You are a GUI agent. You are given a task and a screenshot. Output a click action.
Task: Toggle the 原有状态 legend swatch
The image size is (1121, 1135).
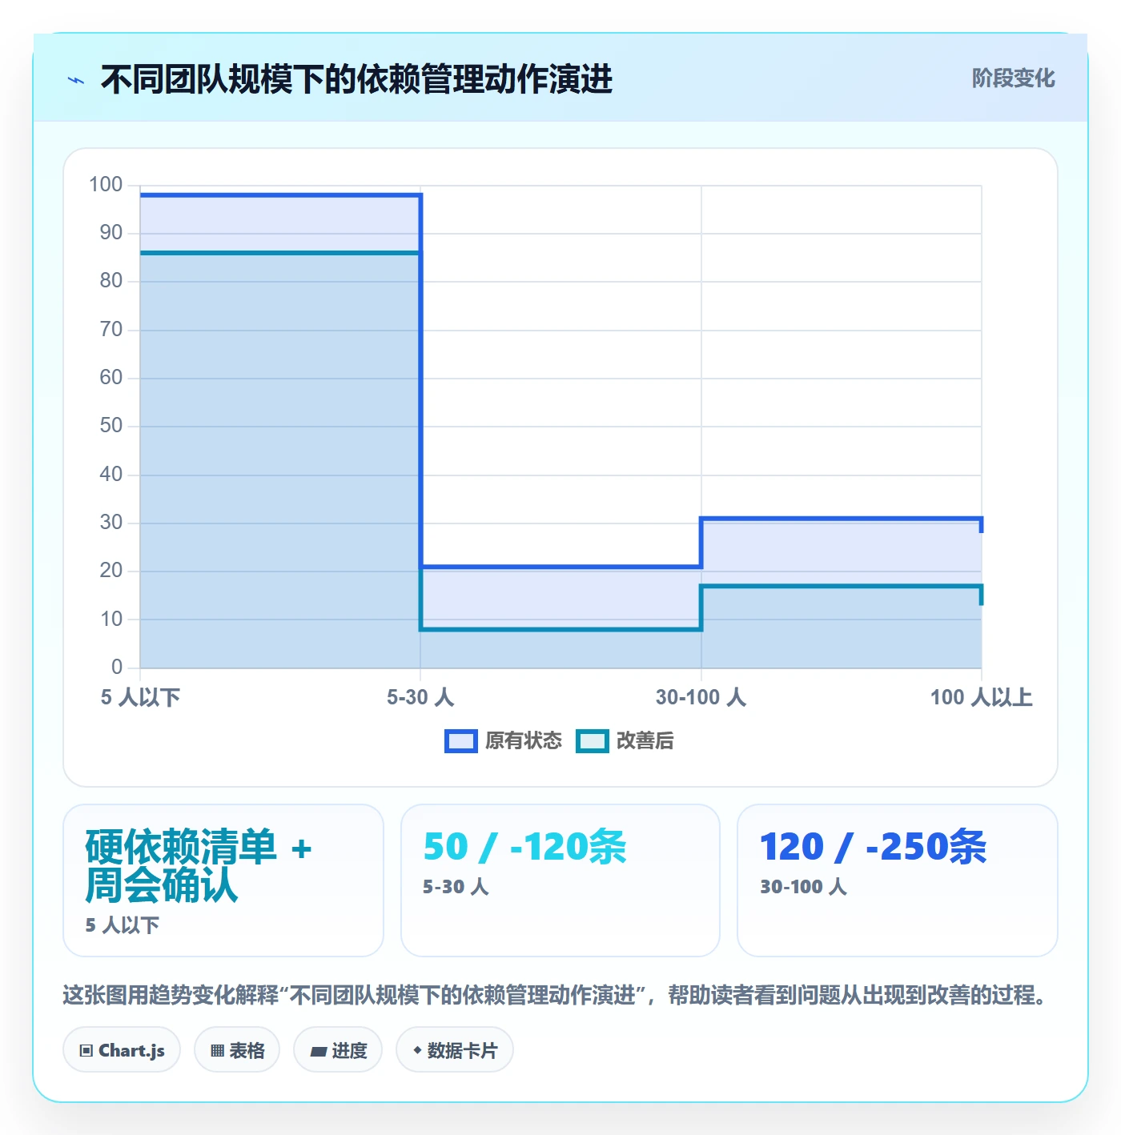[x=461, y=741]
